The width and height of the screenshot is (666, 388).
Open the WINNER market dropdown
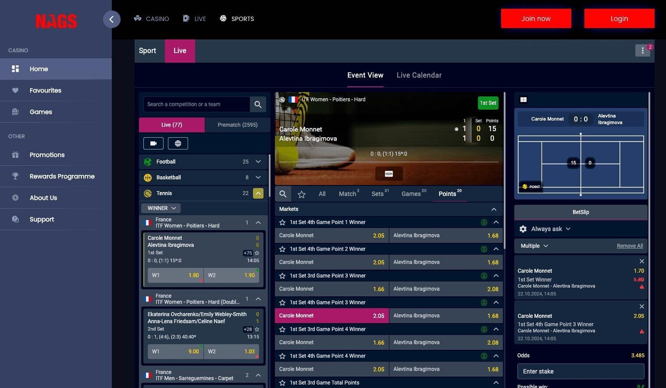pyautogui.click(x=161, y=208)
